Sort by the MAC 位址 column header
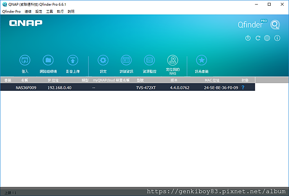 [212, 80]
